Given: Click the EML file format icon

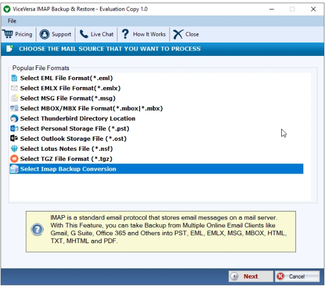Looking at the screenshot, I should tap(14, 78).
